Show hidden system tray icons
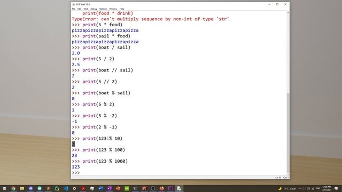 coord(300,188)
